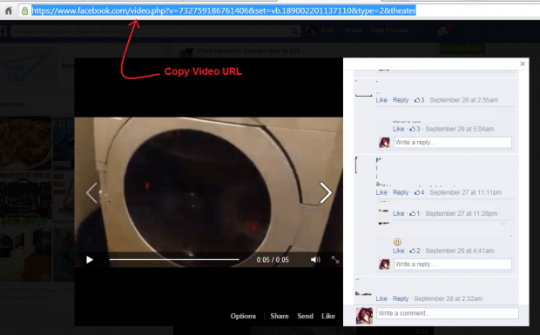Screen dimensions: 540x335
Task: Click Reply on the September 28 2:55am comment
Action: coord(401,100)
